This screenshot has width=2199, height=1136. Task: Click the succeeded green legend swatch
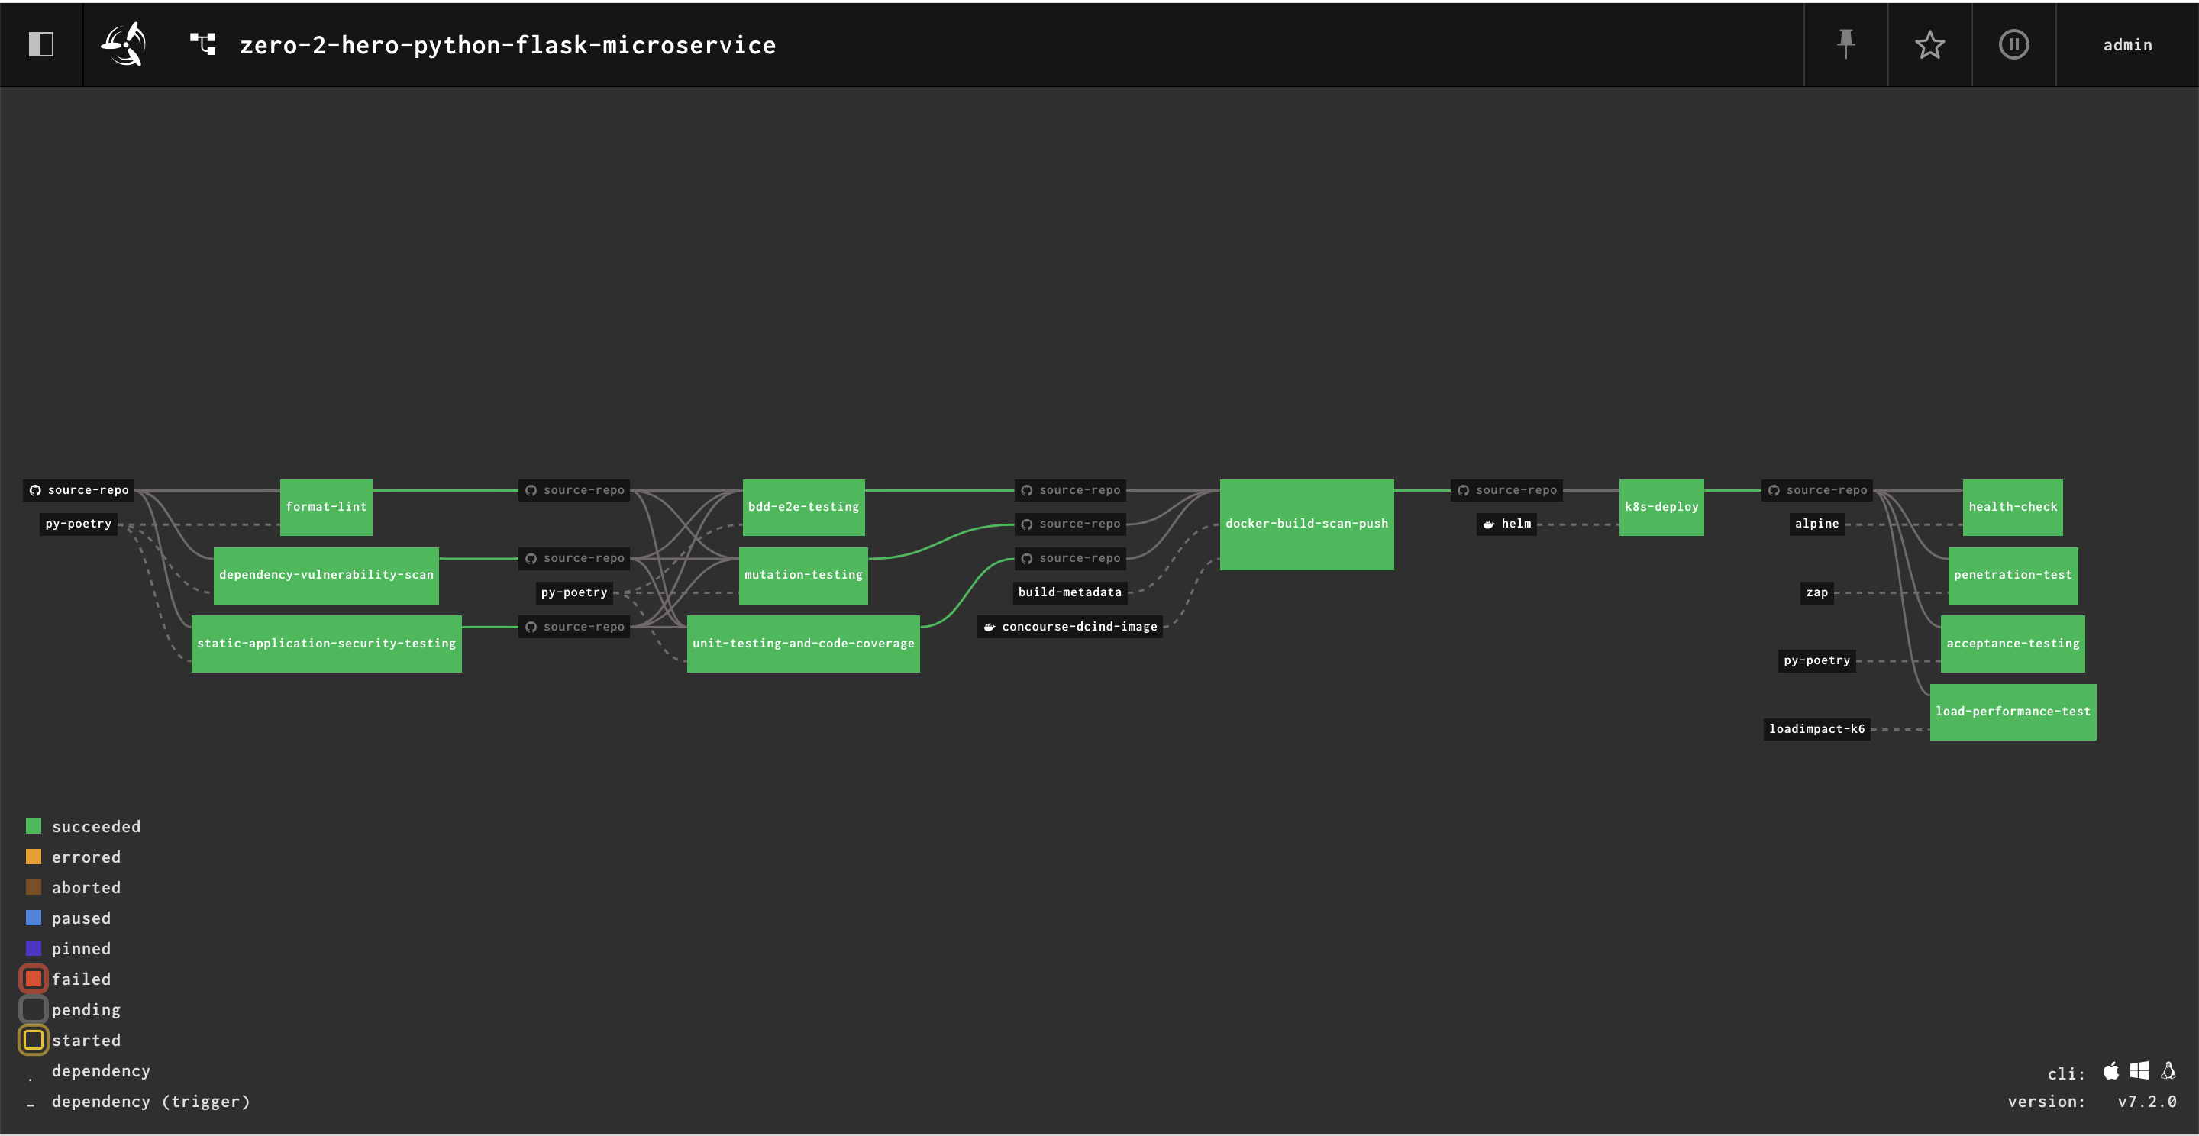pyautogui.click(x=34, y=826)
